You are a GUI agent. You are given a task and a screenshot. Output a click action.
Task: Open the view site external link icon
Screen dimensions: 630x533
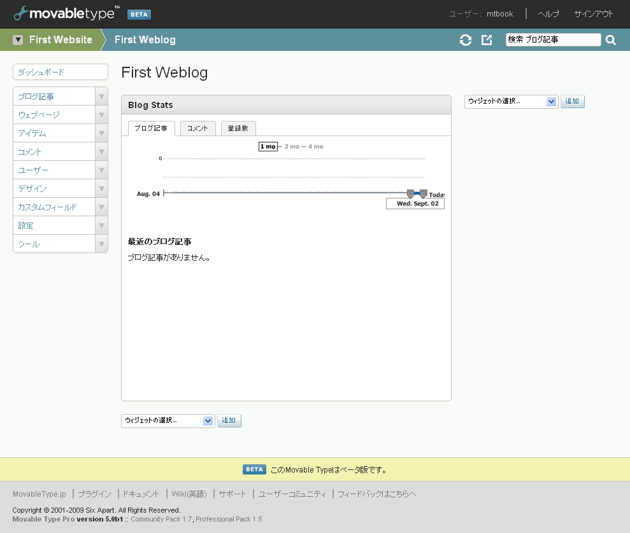tap(487, 39)
